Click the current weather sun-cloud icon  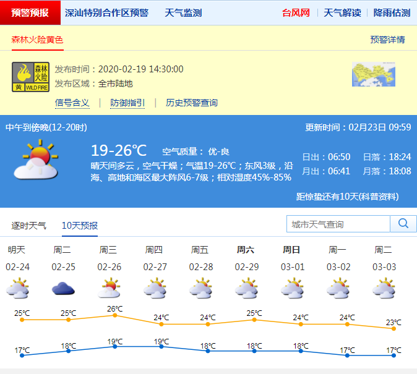tap(35, 161)
